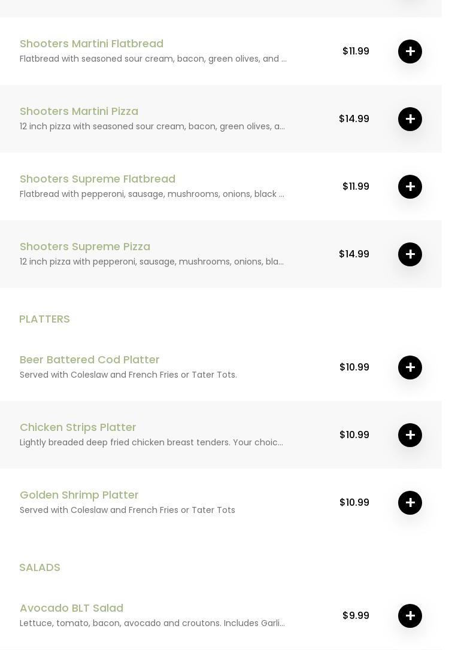Screen dimensions: 461x650
Task: Open Shooters Supreme Flatbread item title
Action: 98,179
